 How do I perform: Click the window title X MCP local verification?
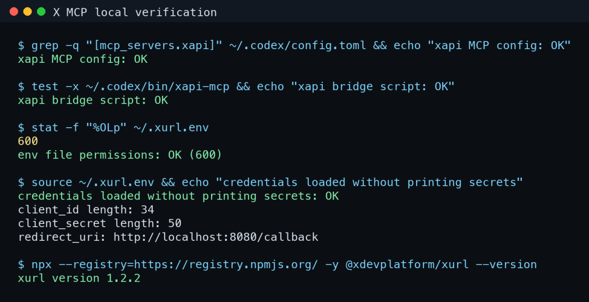pyautogui.click(x=135, y=13)
